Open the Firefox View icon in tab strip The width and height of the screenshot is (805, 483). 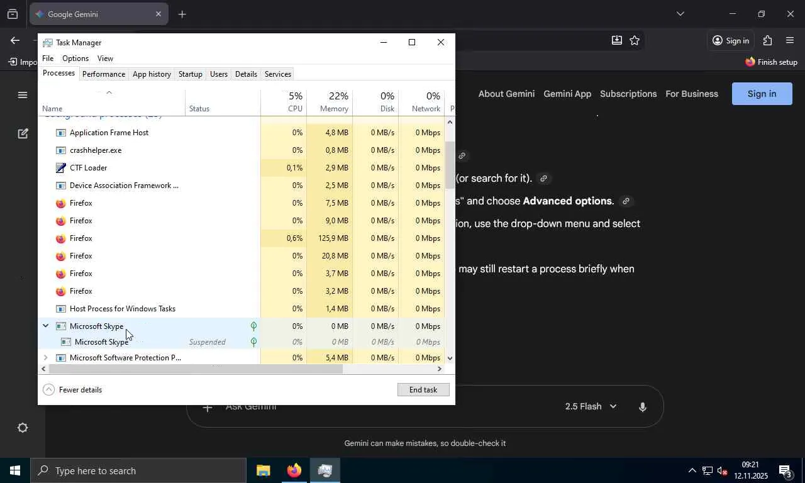click(13, 14)
